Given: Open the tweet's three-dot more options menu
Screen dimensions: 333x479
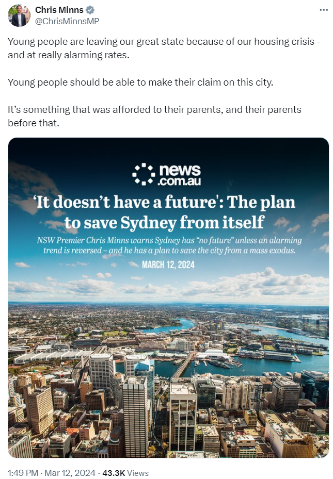Looking at the screenshot, I should point(323,10).
